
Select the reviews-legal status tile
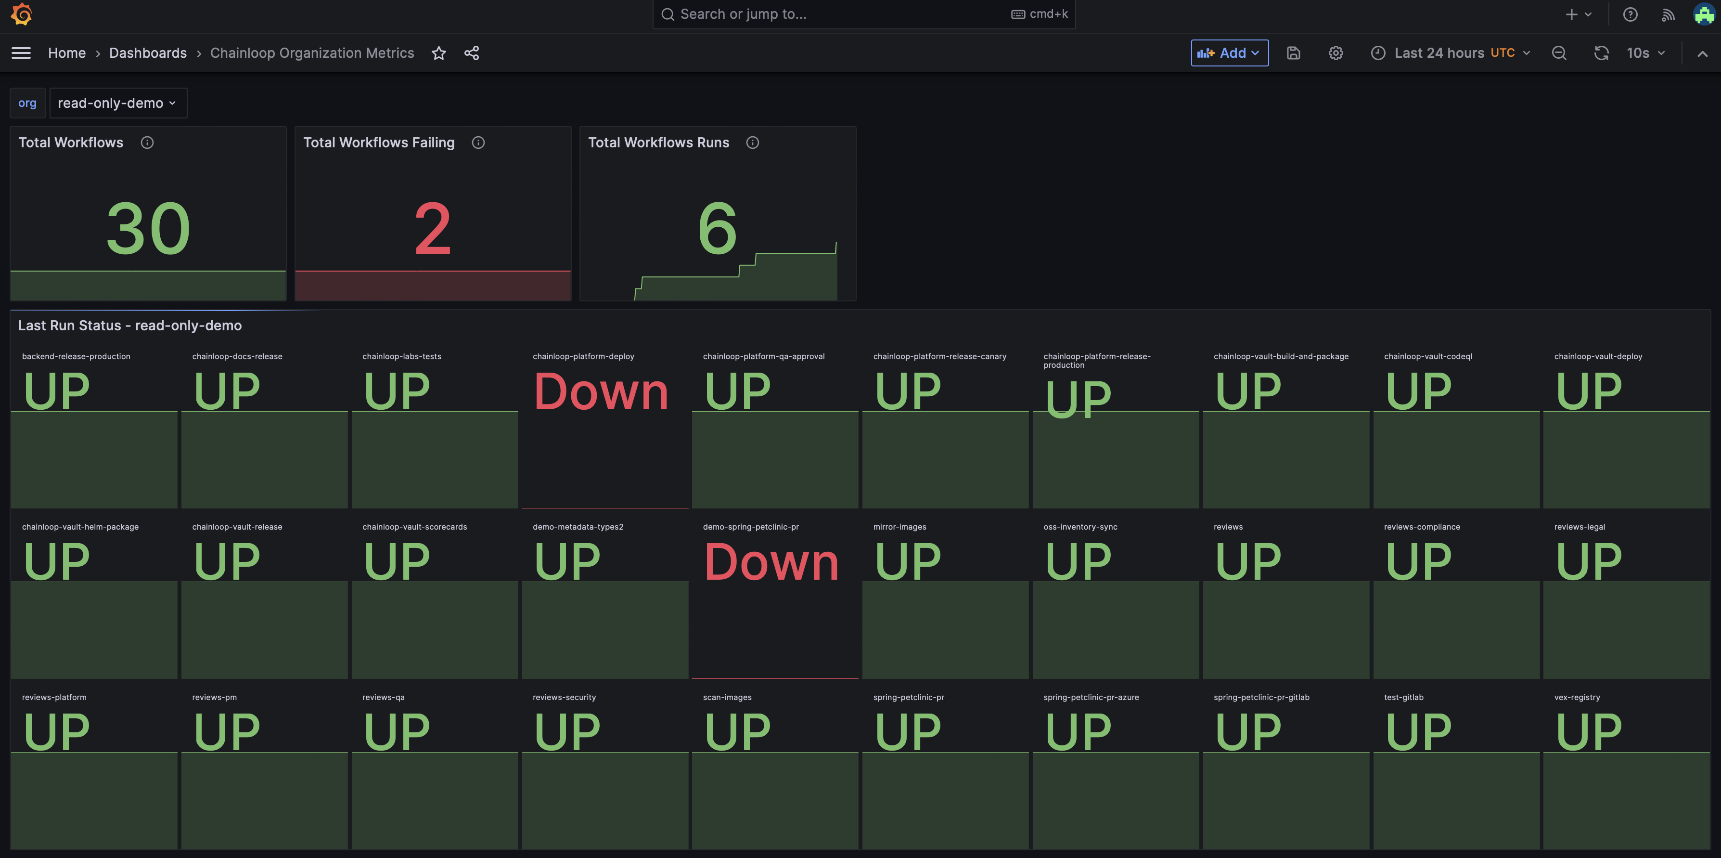1627,598
